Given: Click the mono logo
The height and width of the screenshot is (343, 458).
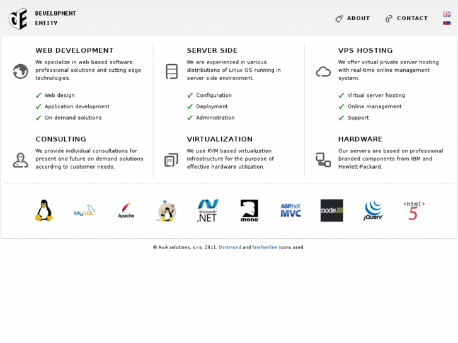Looking at the screenshot, I should click(x=249, y=210).
